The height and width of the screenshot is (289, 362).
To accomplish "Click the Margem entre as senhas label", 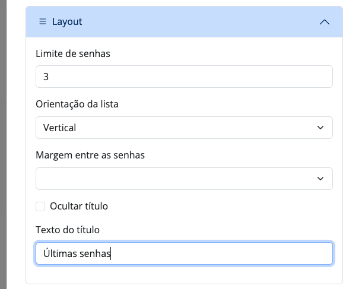I will [90, 155].
